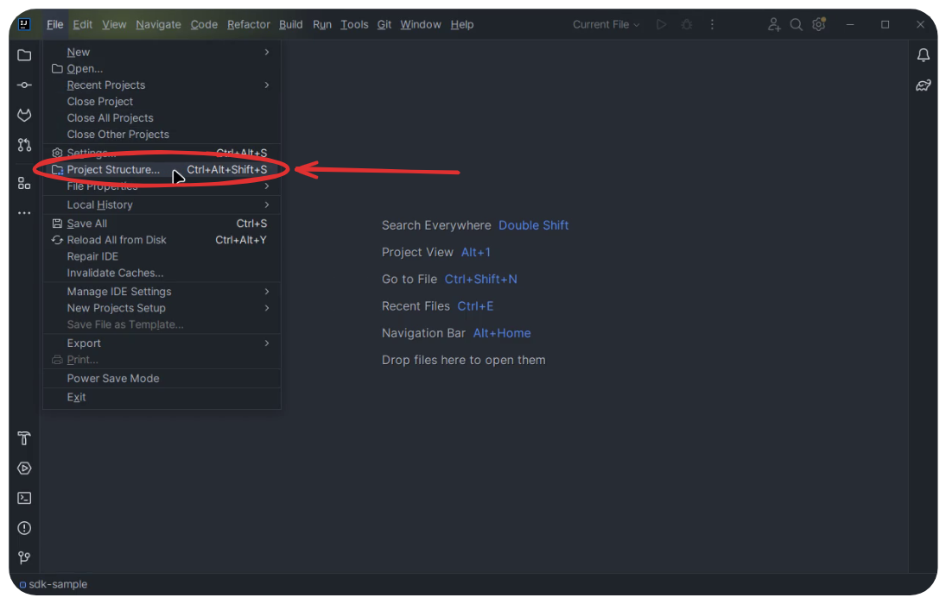Open the Git menu
946x604 pixels.
coord(384,25)
